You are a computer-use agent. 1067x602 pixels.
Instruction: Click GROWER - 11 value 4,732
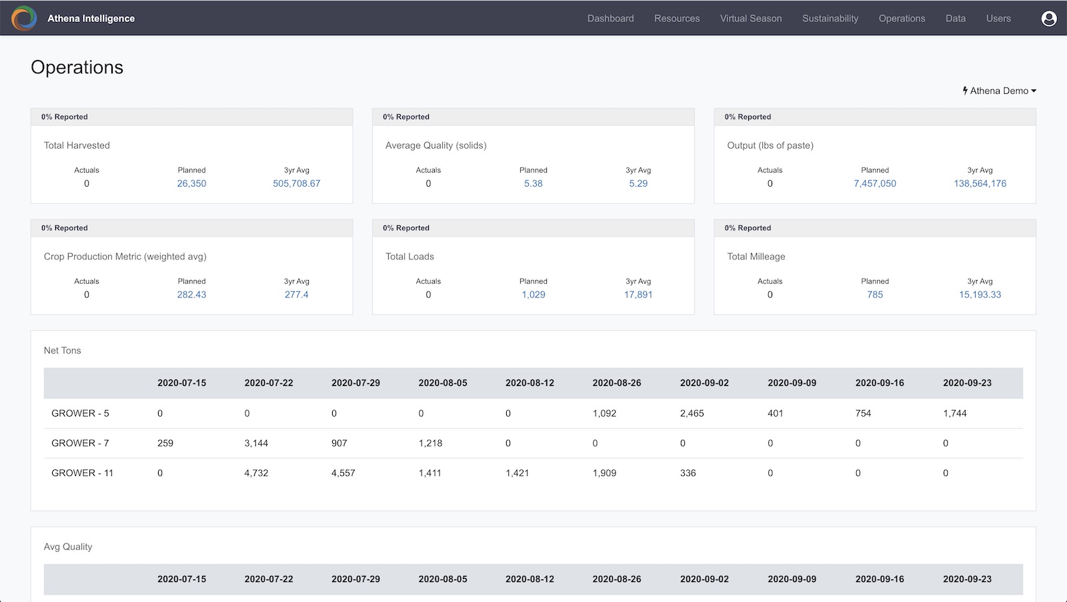coord(256,473)
